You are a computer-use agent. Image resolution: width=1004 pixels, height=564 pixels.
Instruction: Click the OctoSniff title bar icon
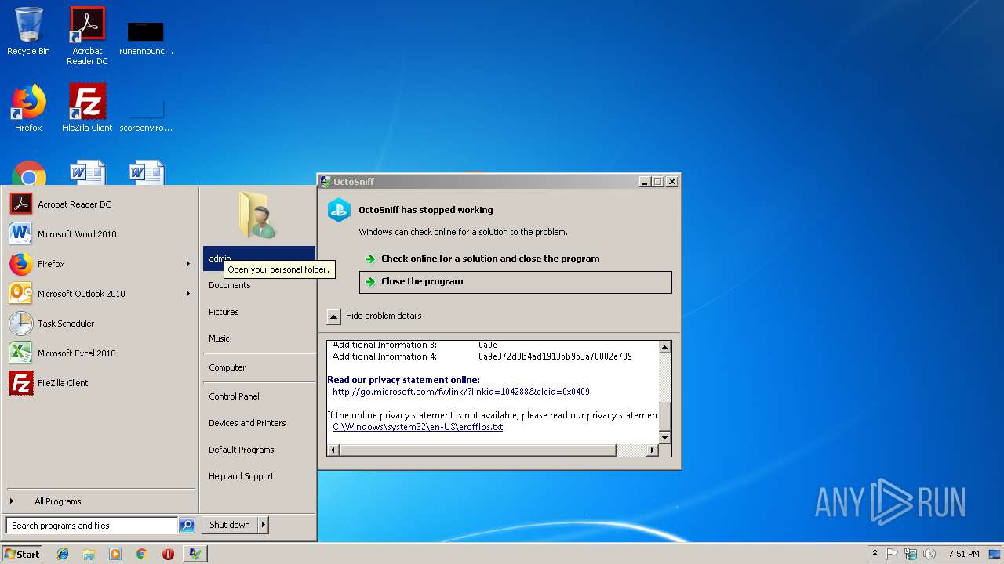tap(326, 182)
